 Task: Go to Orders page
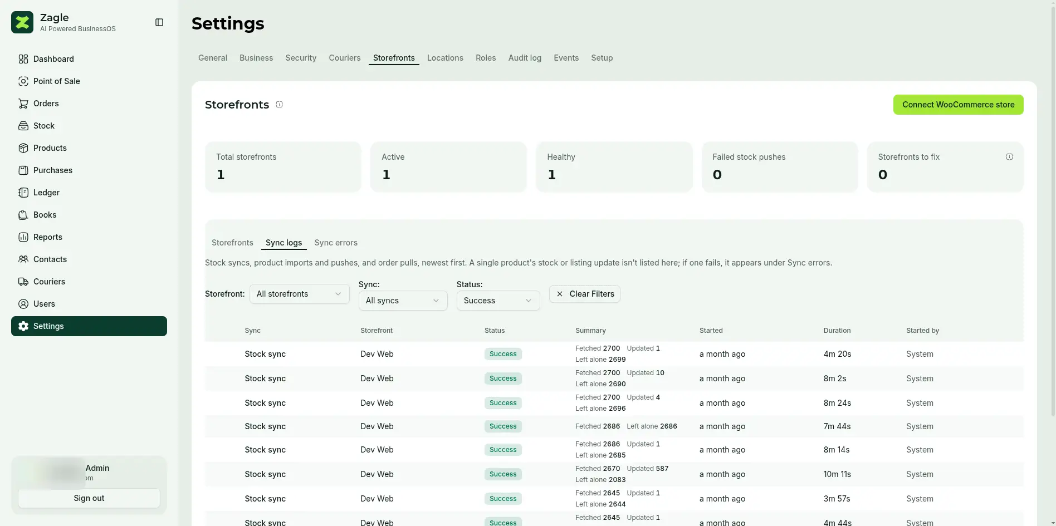pyautogui.click(x=89, y=104)
